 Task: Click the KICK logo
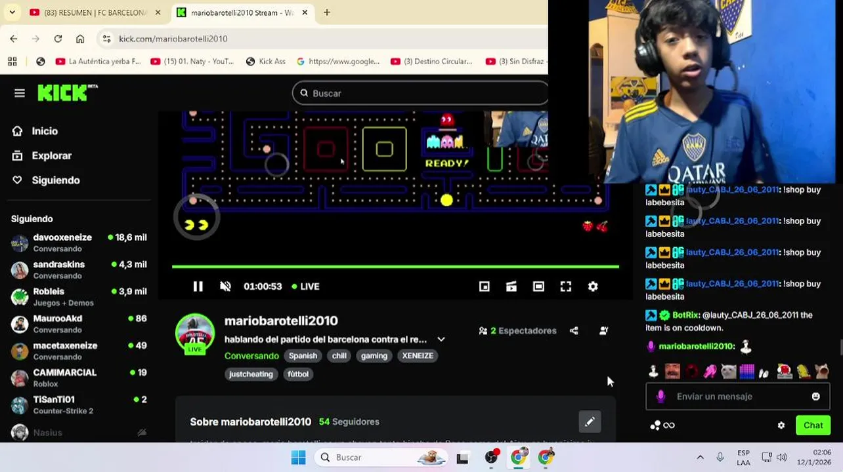point(67,93)
